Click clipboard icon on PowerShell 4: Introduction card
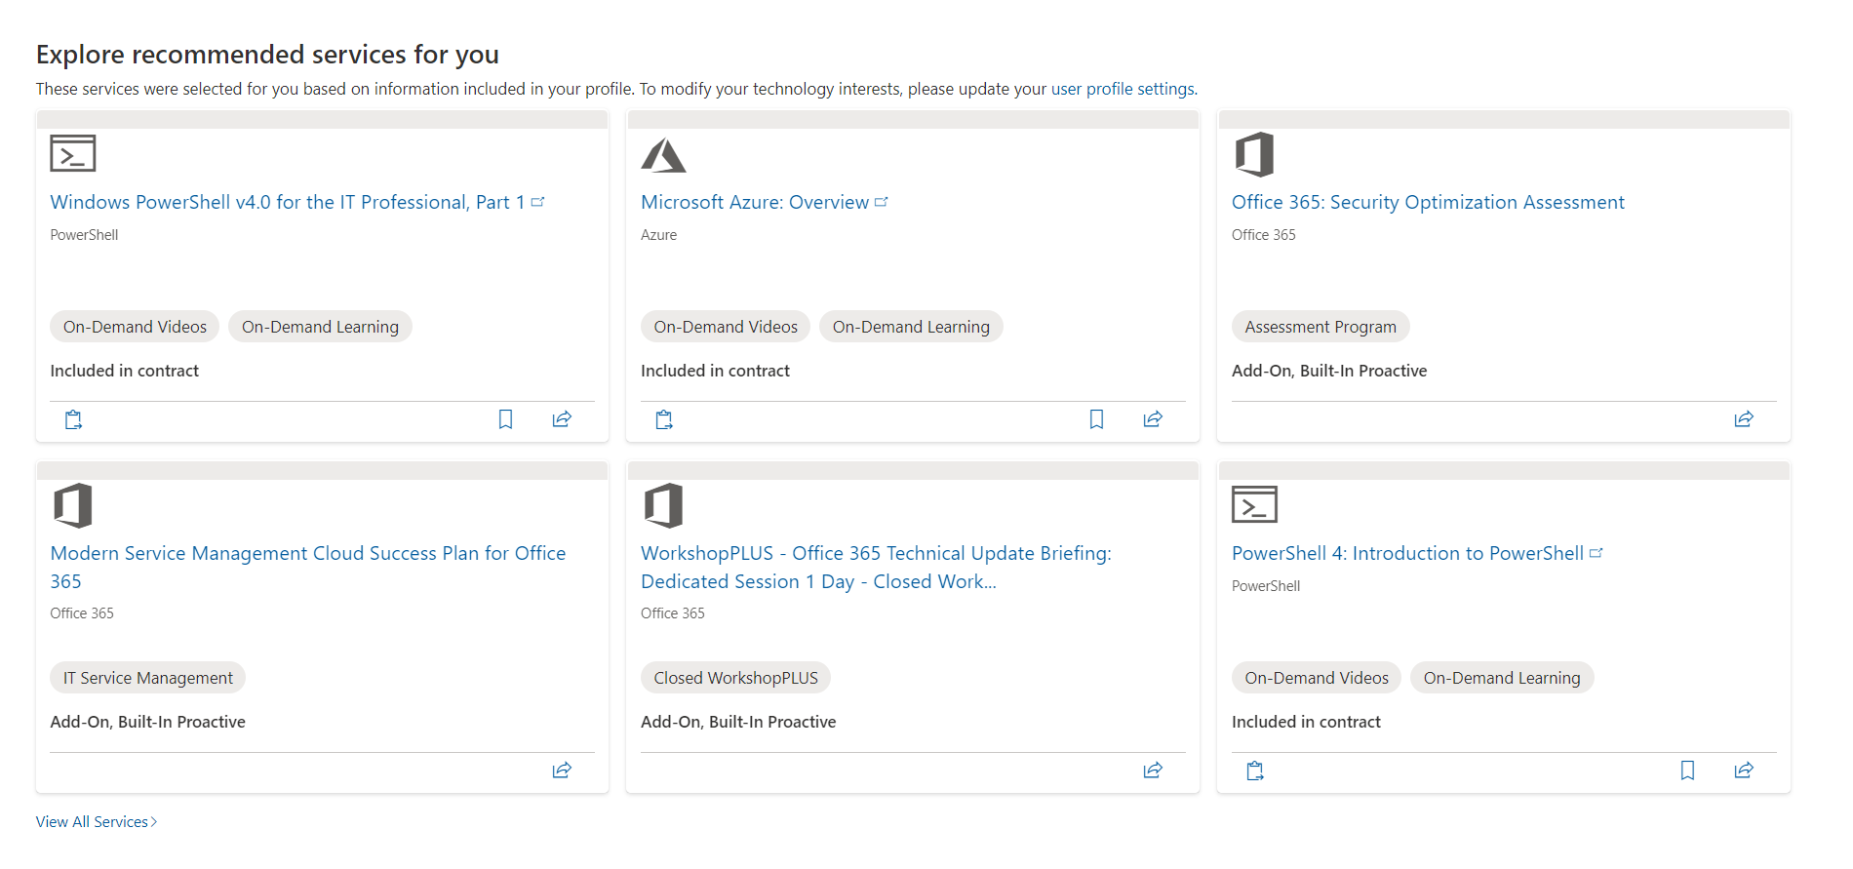Screen dimensions: 1853x869 pos(1255,770)
